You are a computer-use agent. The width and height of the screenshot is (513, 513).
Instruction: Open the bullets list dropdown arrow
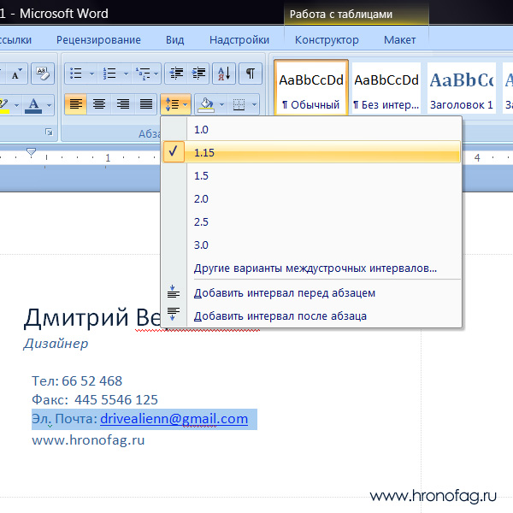click(91, 74)
